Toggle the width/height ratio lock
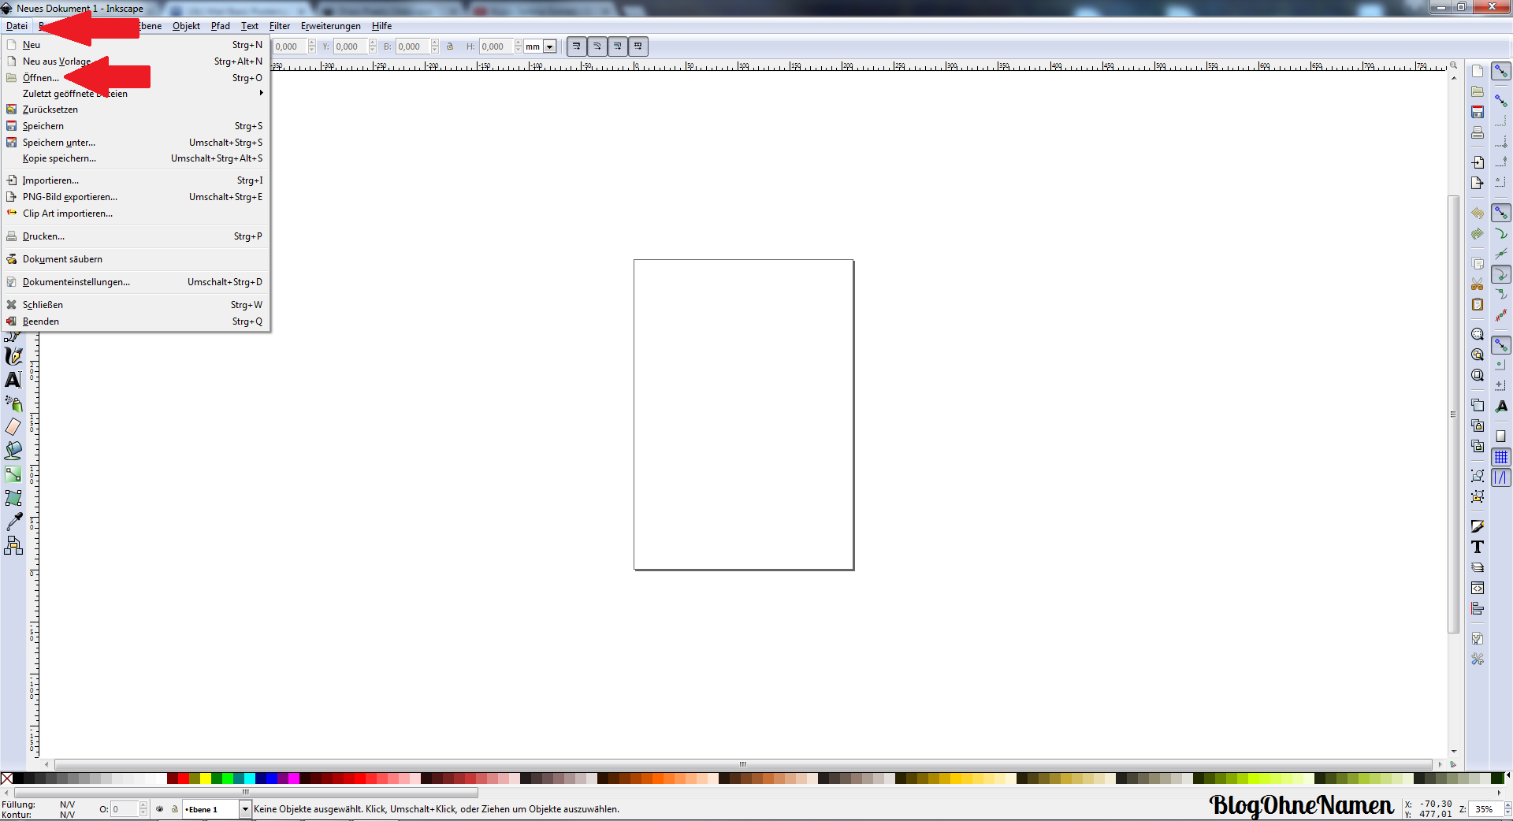 click(450, 46)
